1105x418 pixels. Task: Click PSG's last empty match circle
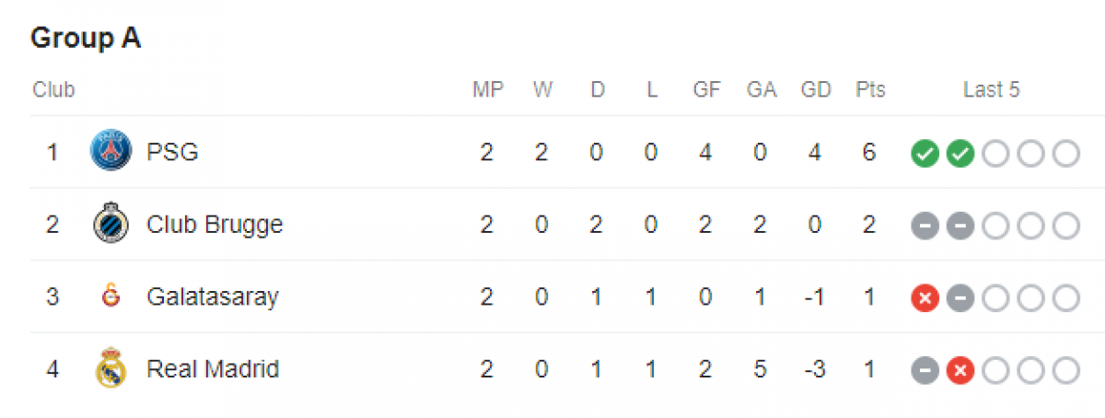(1065, 153)
